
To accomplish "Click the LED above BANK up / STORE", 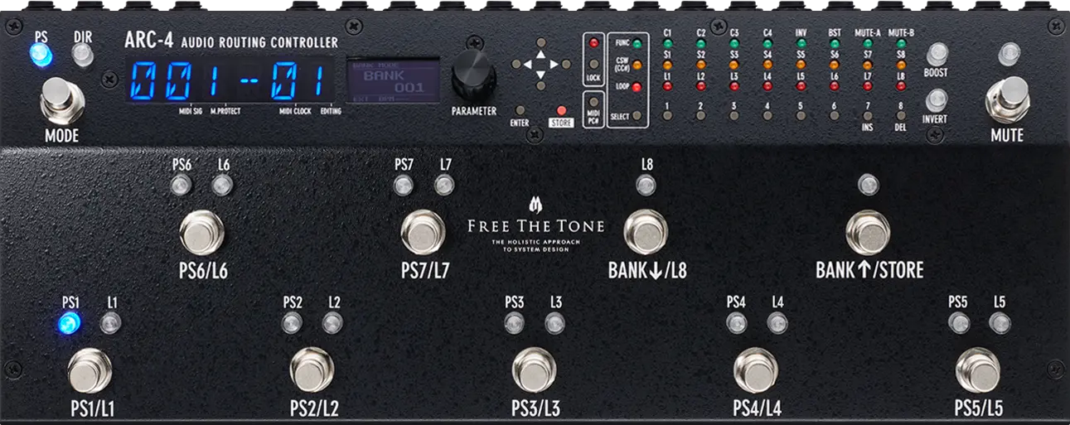I will pyautogui.click(x=868, y=186).
